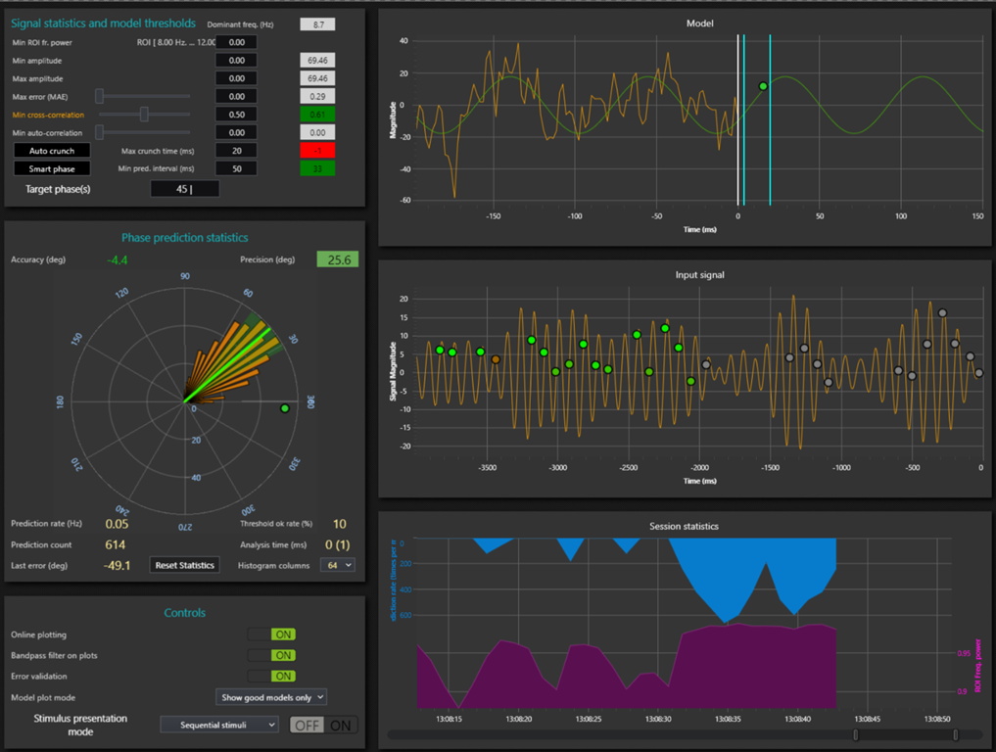Click Max error (MAE) slider handle
996x752 pixels.
coord(99,97)
